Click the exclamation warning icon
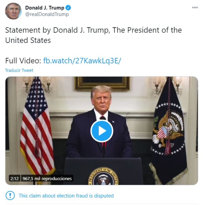 coord(10,196)
